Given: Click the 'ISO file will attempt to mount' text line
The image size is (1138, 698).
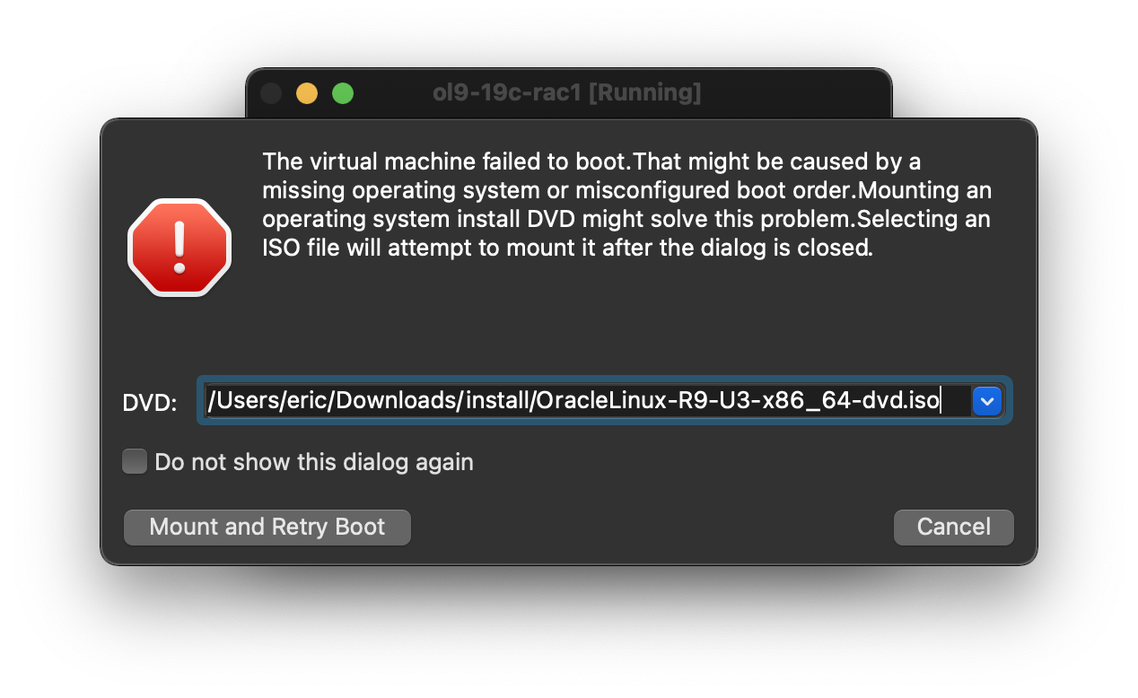Looking at the screenshot, I should point(567,249).
